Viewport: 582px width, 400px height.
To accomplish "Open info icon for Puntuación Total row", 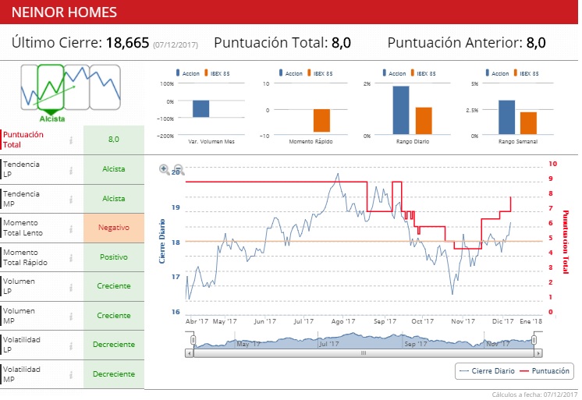I will pos(71,140).
